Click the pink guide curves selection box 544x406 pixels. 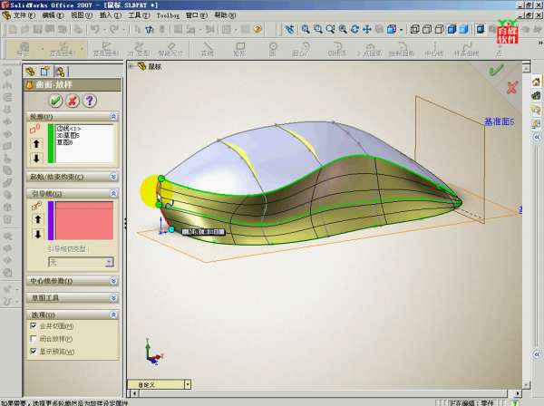pos(84,221)
